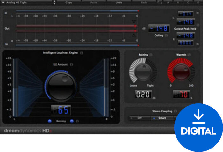Open the Ceiling info icon

166,36
